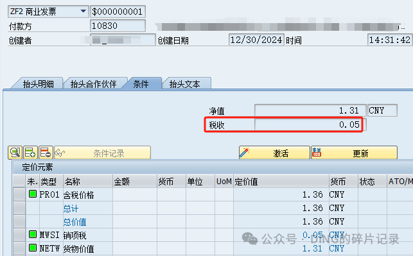Click the 1.36 value in PR01 row
Viewport: 413px width, 256px height.
coord(312,194)
